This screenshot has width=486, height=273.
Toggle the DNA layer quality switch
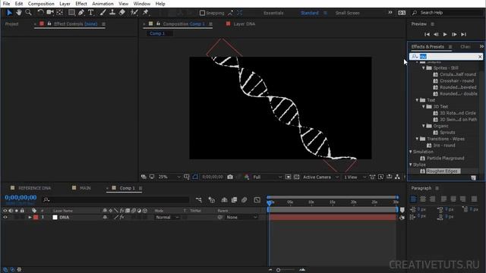click(x=116, y=218)
